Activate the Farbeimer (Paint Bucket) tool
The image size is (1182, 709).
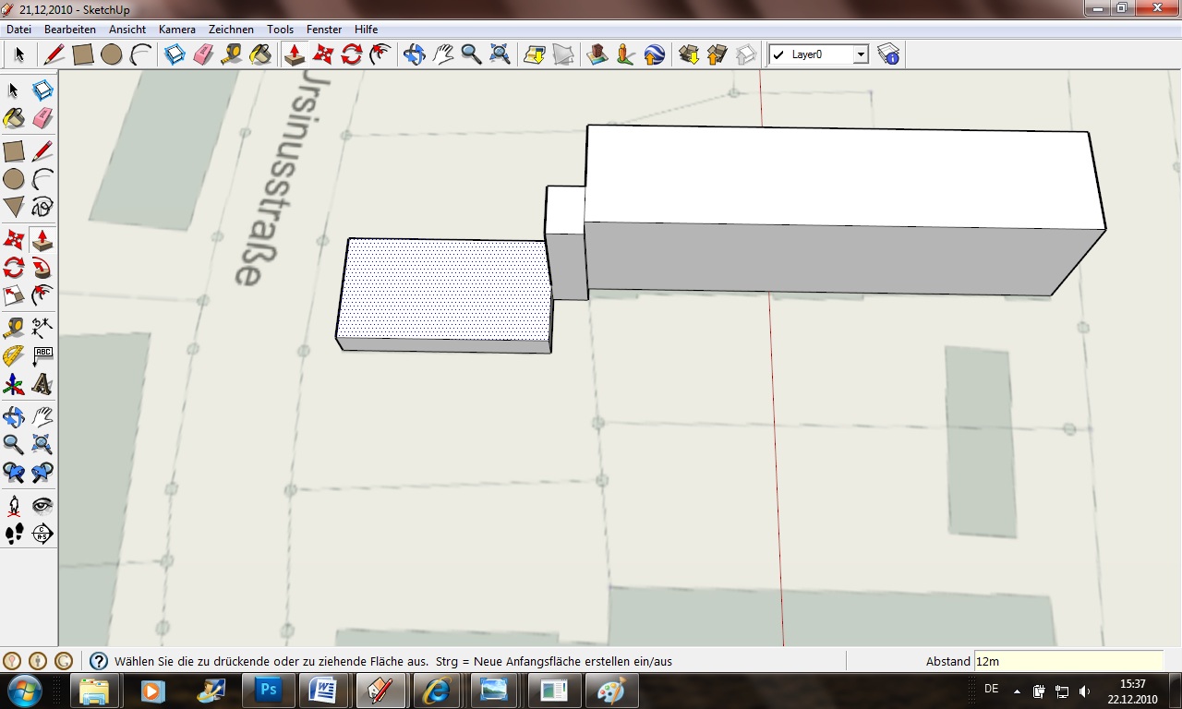point(14,117)
